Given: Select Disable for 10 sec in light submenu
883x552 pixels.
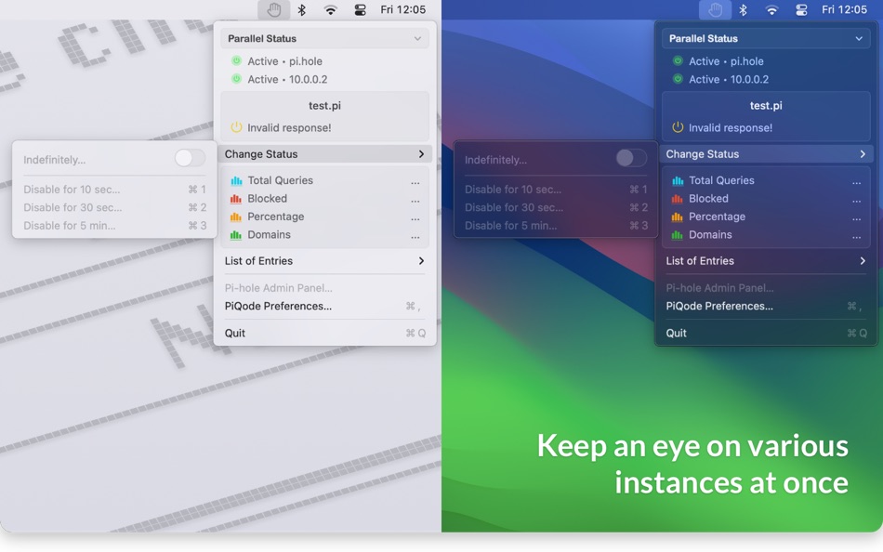Looking at the screenshot, I should click(x=114, y=190).
